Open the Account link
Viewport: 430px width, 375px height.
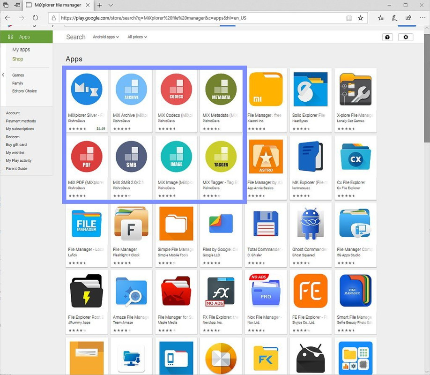13,113
